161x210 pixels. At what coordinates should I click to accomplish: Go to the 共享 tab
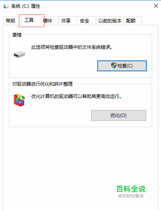pyautogui.click(x=66, y=21)
